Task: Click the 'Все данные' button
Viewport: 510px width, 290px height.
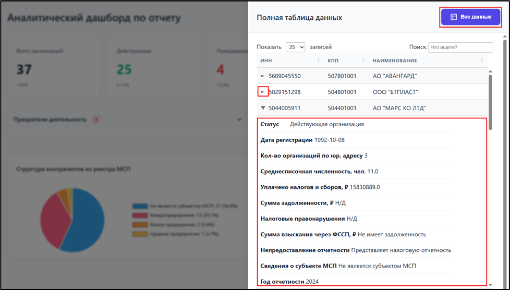Action: pos(471,17)
